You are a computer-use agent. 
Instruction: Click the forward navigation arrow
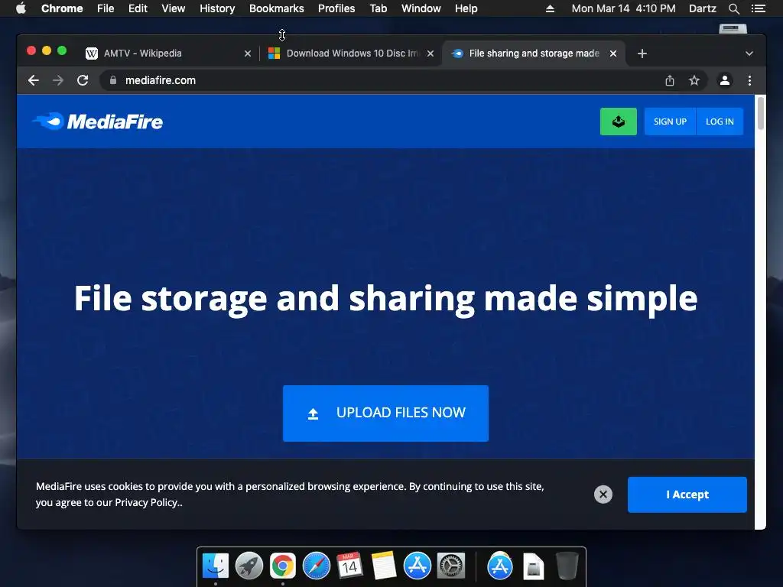click(x=58, y=80)
